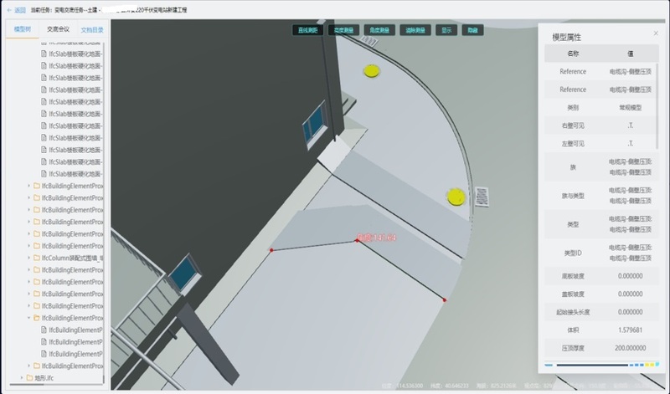Viewport: 670px width, 394px height.
Task: Click the horizontal scrollbar below the property table
Action: (x=592, y=365)
